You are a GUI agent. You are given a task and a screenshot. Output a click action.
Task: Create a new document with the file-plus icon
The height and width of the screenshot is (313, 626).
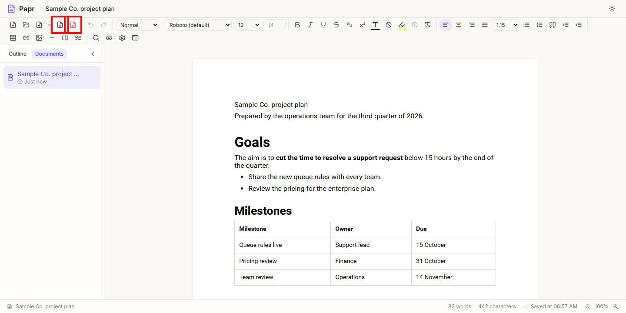pos(13,25)
